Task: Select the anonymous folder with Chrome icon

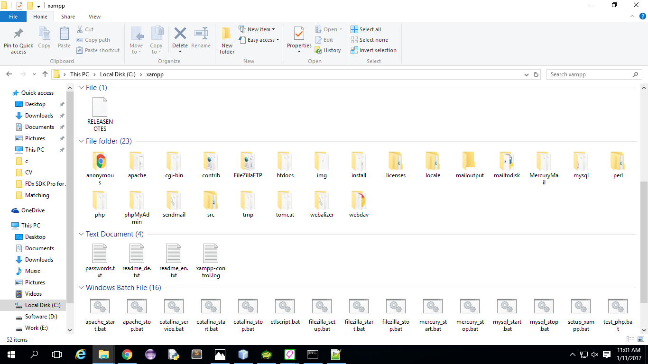Action: 100,169
